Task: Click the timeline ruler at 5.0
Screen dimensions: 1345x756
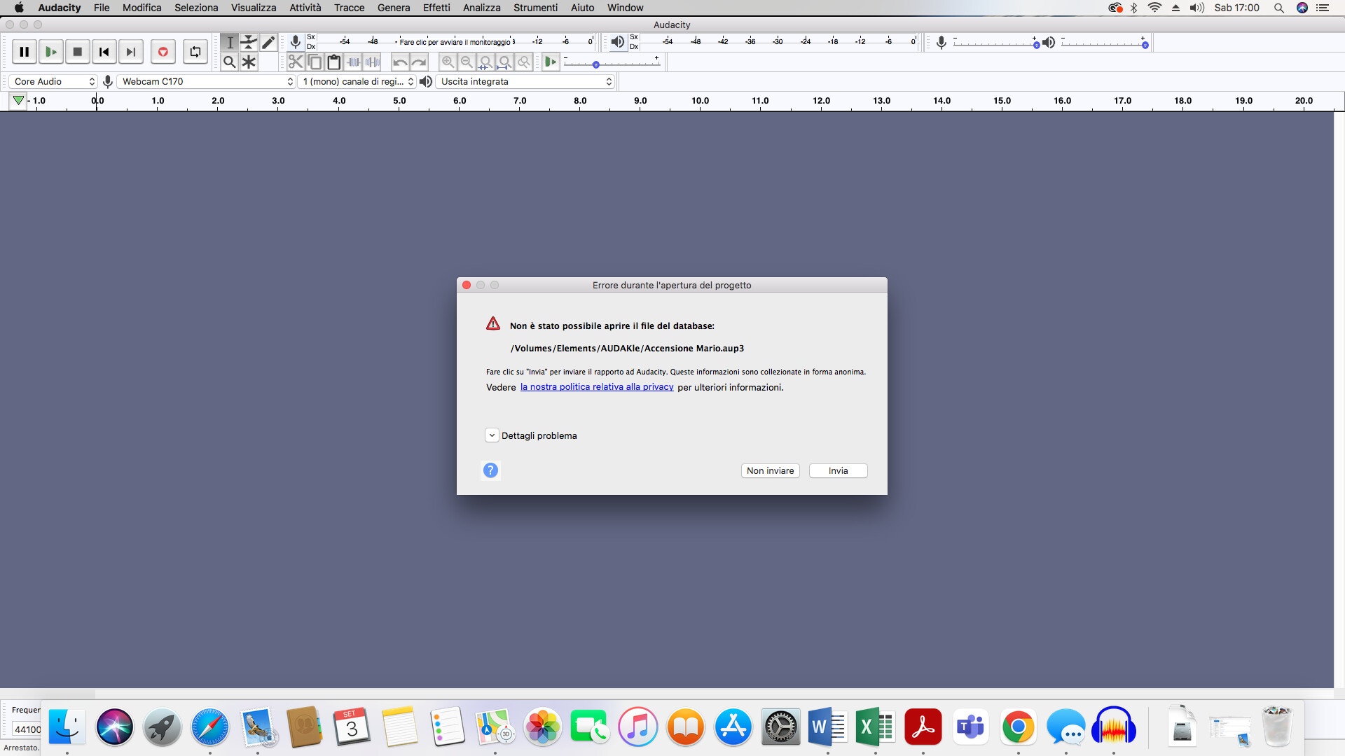Action: click(399, 101)
